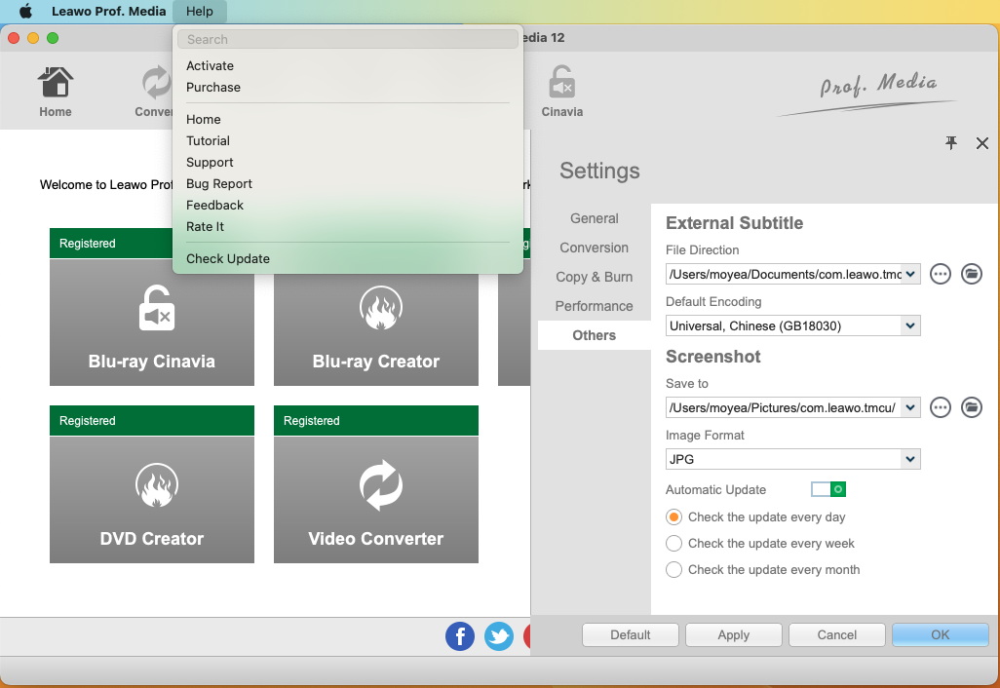This screenshot has width=1000, height=688.
Task: Browse for the screenshot Save to path
Action: [940, 407]
